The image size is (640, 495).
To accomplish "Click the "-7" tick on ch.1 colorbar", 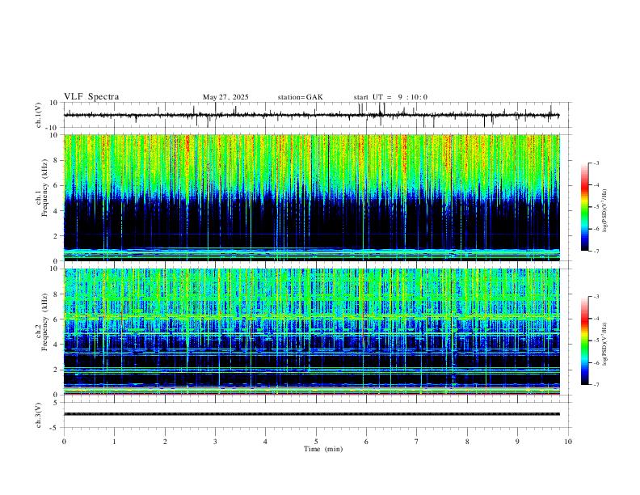I will pos(596,251).
